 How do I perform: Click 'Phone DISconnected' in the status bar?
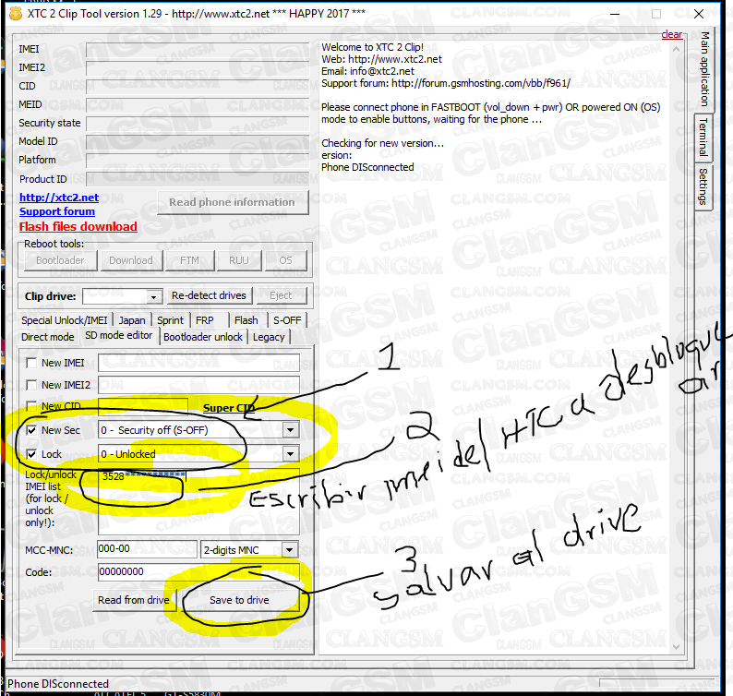58,684
